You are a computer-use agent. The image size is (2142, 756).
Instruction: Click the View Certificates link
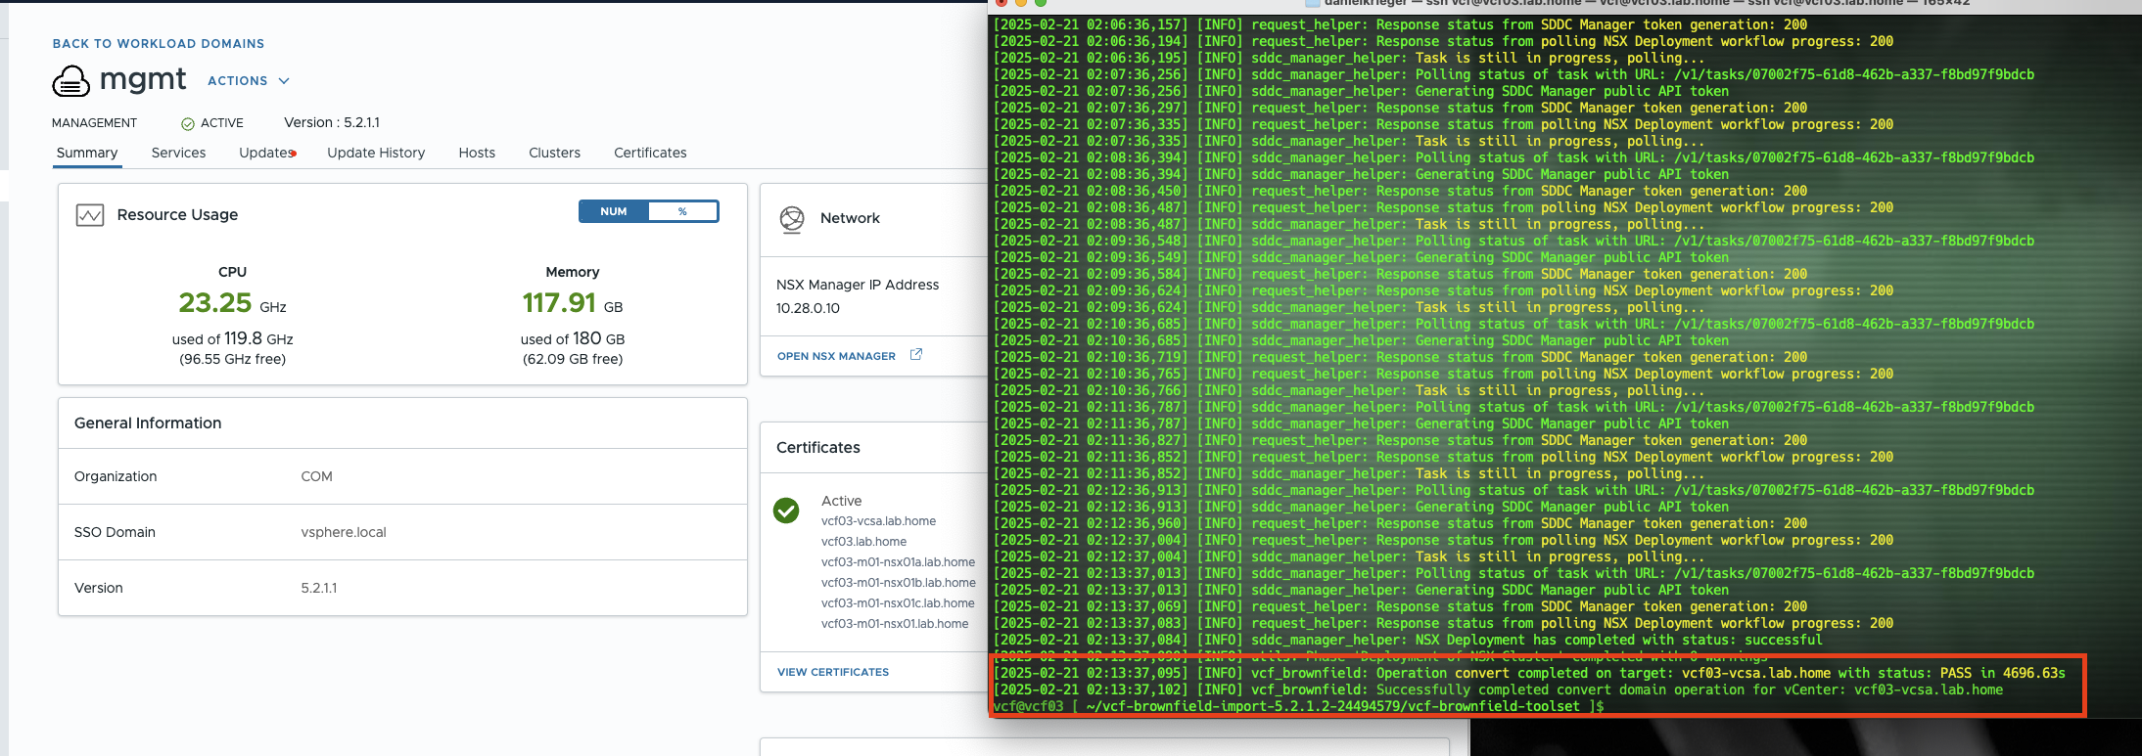[x=833, y=672]
